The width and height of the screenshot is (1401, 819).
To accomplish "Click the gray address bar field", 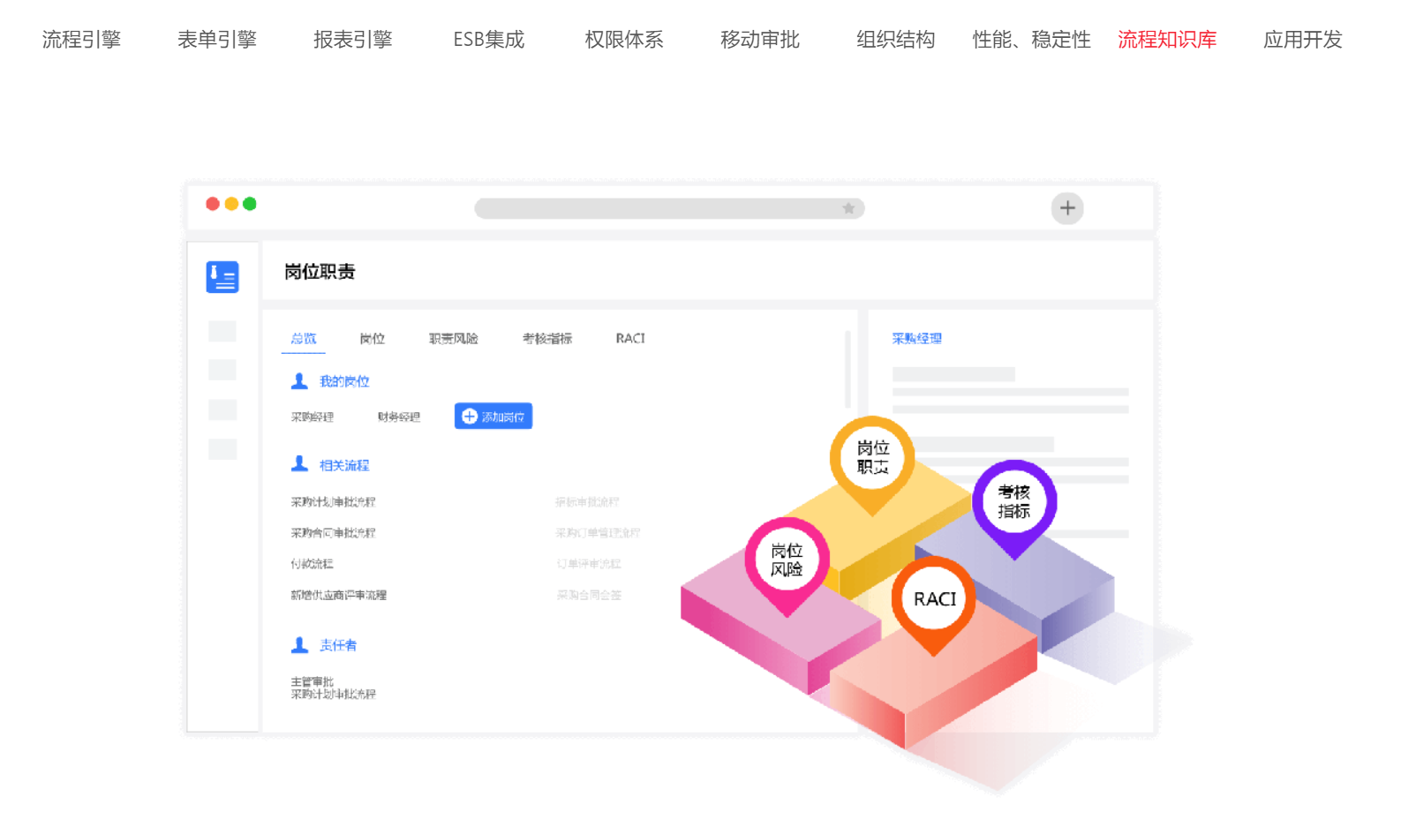I will click(669, 208).
